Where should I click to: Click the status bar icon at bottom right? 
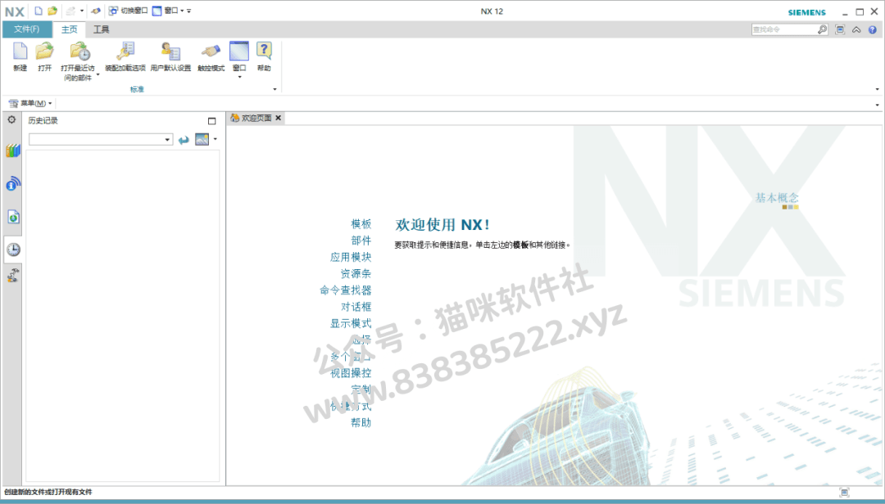[844, 493]
